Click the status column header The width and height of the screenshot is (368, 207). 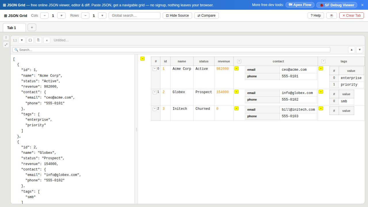[x=204, y=61]
